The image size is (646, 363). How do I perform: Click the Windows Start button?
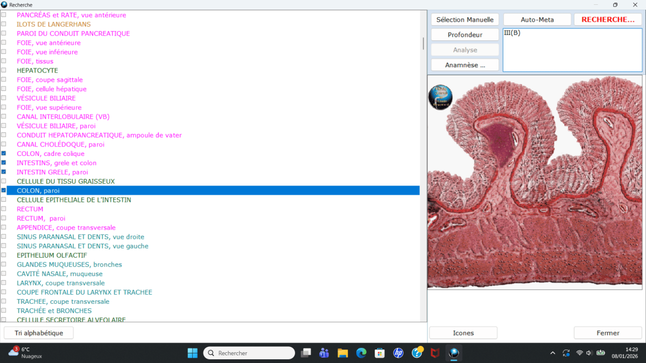pyautogui.click(x=192, y=353)
